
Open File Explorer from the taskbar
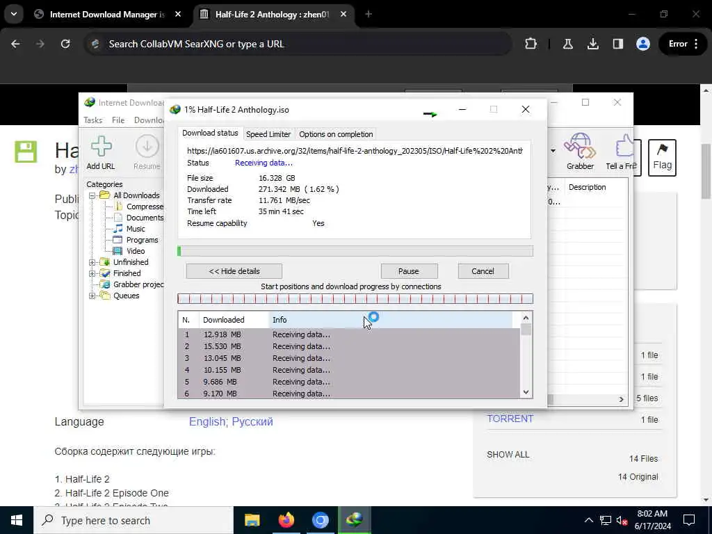tap(252, 520)
